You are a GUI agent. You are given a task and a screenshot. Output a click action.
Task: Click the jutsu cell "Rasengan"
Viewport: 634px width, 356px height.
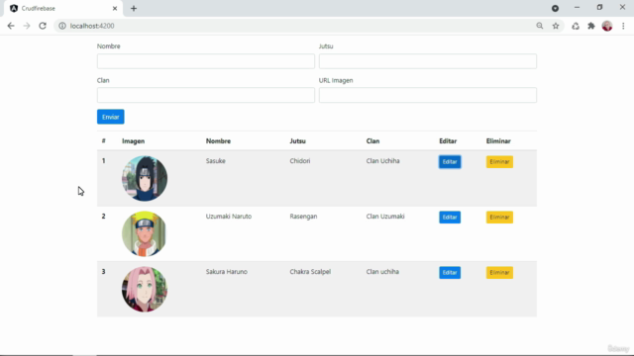[x=303, y=217]
